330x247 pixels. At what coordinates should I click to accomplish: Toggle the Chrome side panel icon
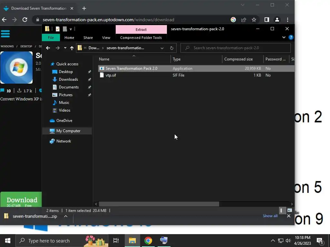click(267, 20)
